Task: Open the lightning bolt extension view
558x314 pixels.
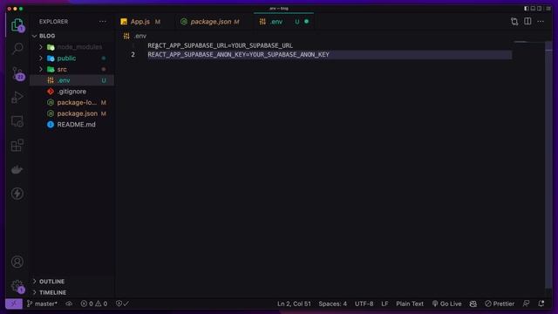Action: coord(17,194)
